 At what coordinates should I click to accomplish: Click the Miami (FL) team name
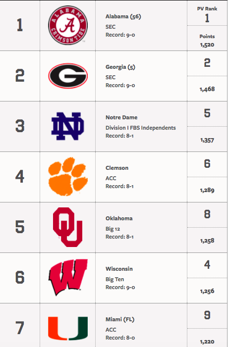tap(120, 319)
